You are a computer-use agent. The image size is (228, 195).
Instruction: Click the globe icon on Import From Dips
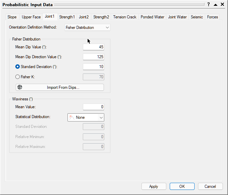(x=20, y=87)
